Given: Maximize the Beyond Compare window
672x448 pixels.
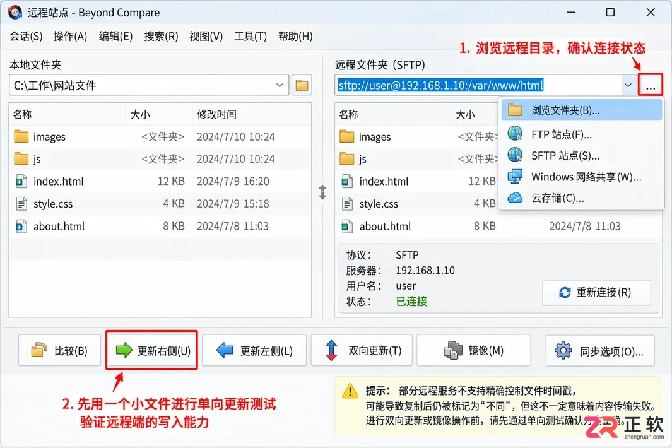Looking at the screenshot, I should [610, 13].
